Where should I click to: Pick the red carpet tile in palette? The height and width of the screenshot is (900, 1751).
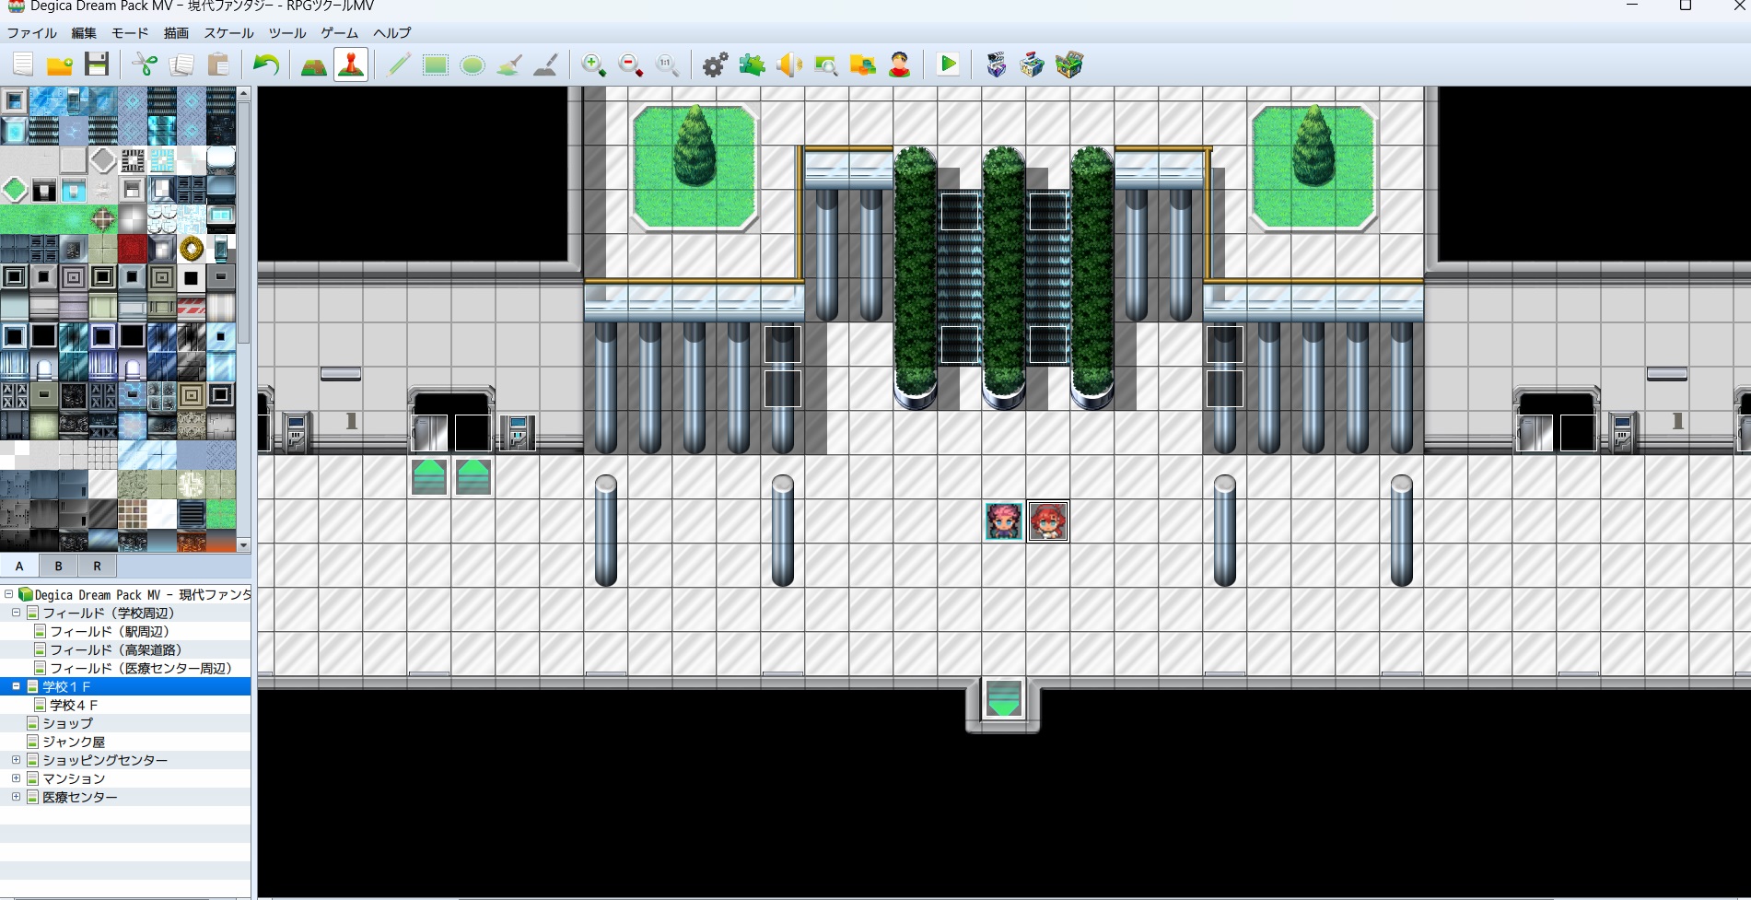click(132, 248)
